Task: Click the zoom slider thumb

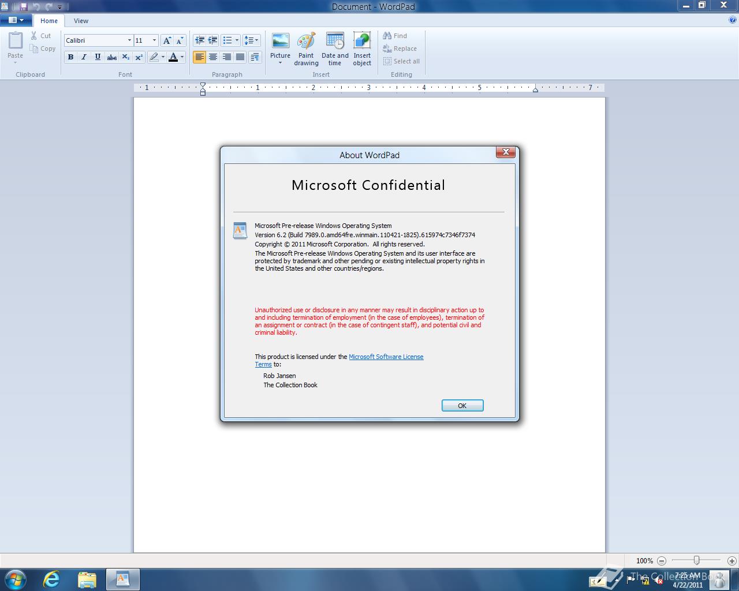Action: tap(697, 560)
